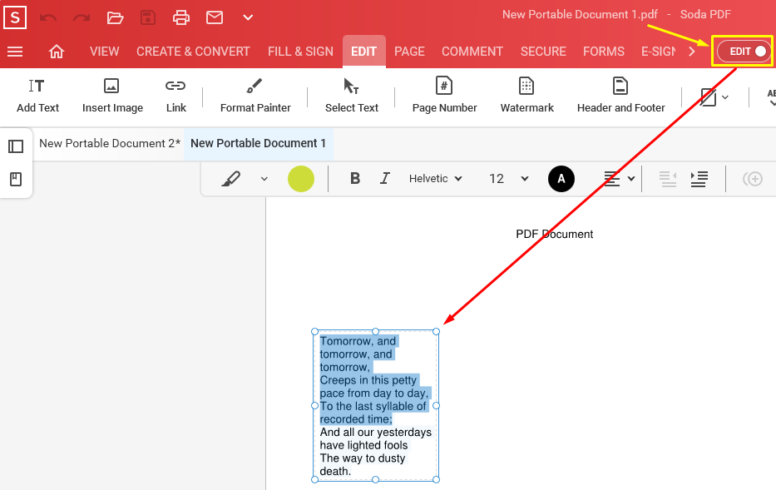Screen dimensions: 776x490
Task: Undo the last action
Action: 48,18
